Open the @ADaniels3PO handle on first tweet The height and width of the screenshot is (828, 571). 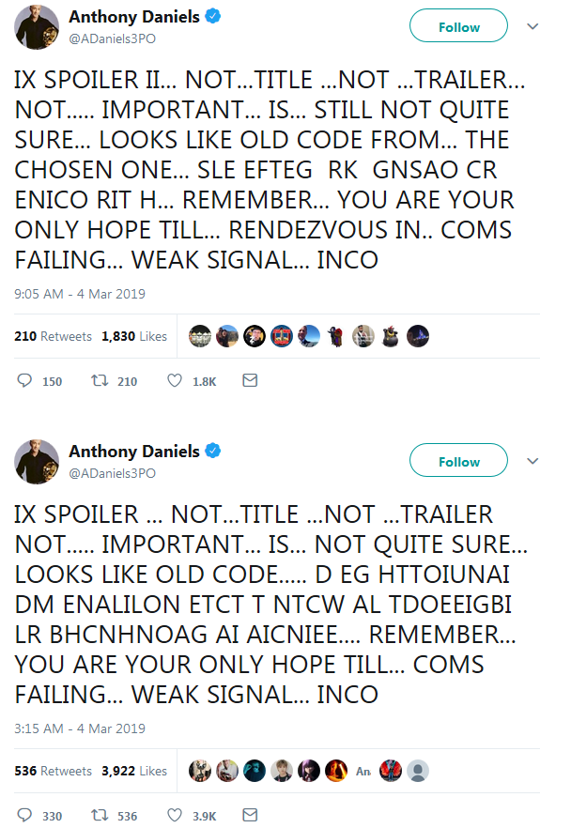(113, 39)
